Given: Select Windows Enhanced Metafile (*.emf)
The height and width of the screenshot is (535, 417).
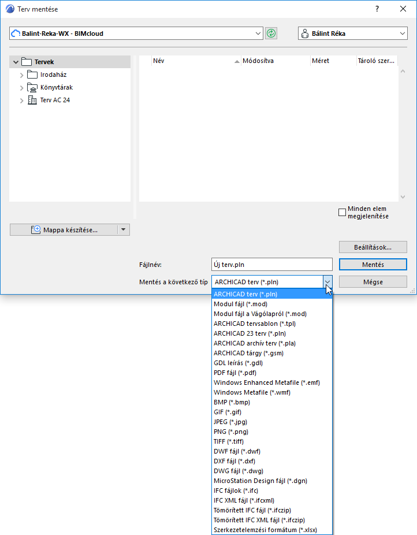Looking at the screenshot, I should (x=272, y=382).
